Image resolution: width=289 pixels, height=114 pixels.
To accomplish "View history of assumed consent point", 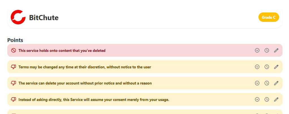I will tap(267, 100).
